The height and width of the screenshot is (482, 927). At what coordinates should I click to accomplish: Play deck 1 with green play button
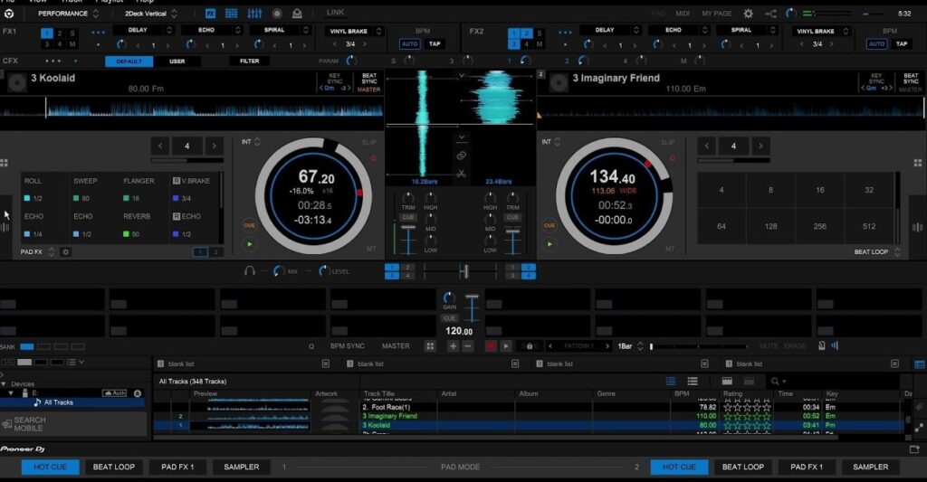250,243
